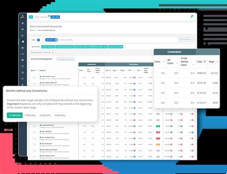Image resolution: width=227 pixels, height=174 pixels.
Task: Sort by Cross Device Conv. in the enlarged card
Action: [193, 65]
